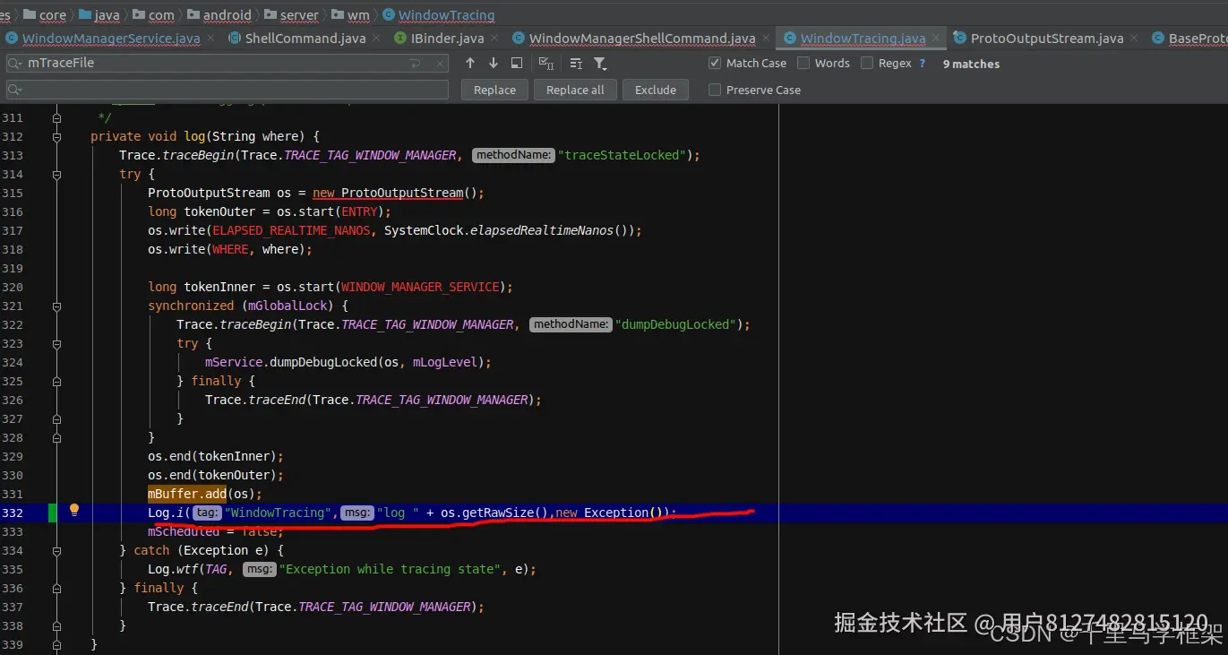Click the Replace button
The image size is (1228, 655).
pos(494,90)
